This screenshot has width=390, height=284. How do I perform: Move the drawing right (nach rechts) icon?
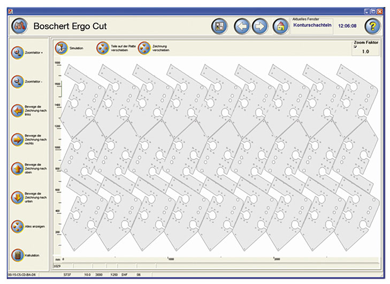coord(18,140)
